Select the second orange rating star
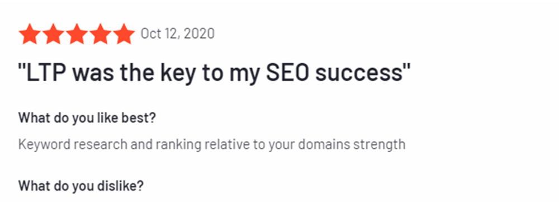The image size is (559, 202). click(53, 34)
